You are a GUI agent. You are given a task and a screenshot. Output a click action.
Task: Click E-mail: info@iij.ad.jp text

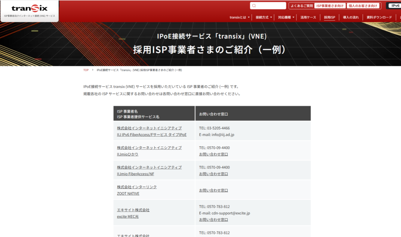pos(217,135)
